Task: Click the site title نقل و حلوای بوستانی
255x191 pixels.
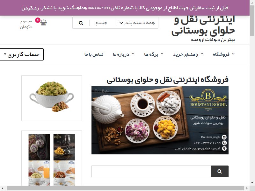Action: point(203,26)
